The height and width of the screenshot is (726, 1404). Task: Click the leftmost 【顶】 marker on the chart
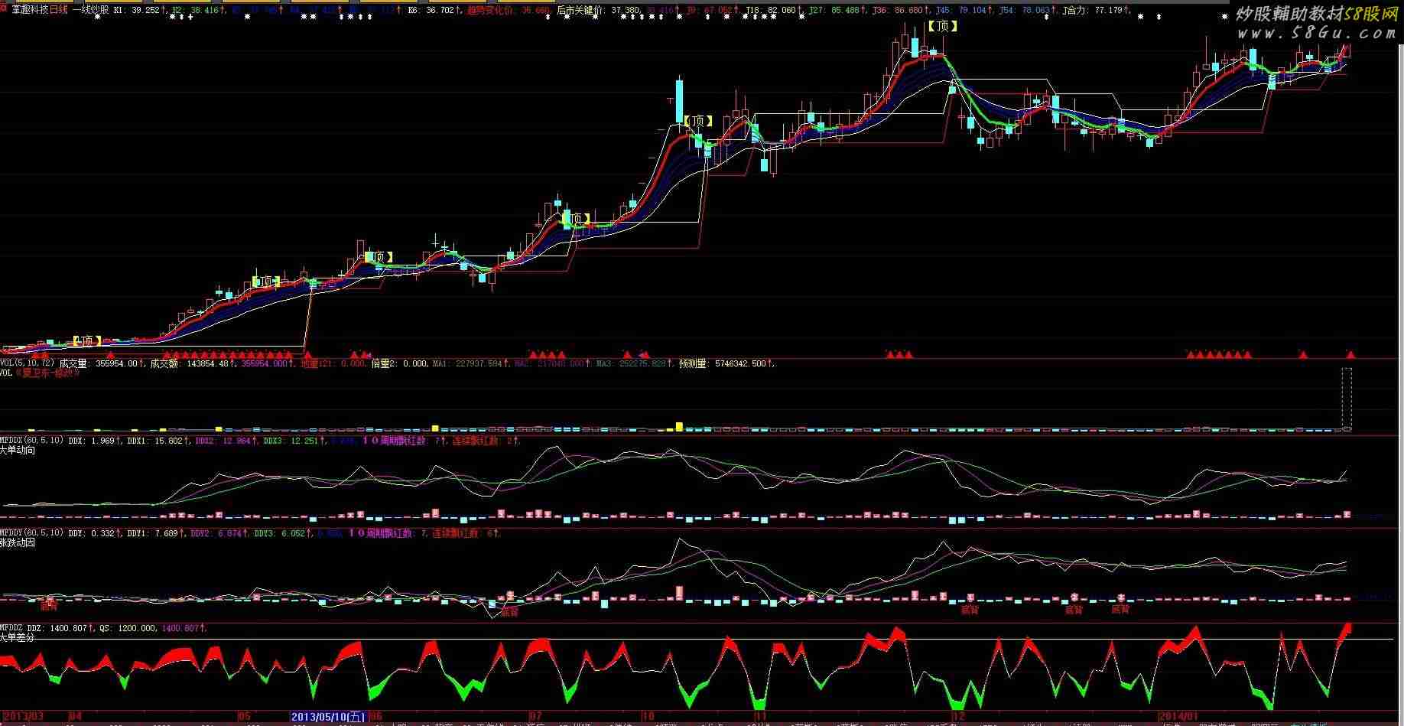pos(88,340)
